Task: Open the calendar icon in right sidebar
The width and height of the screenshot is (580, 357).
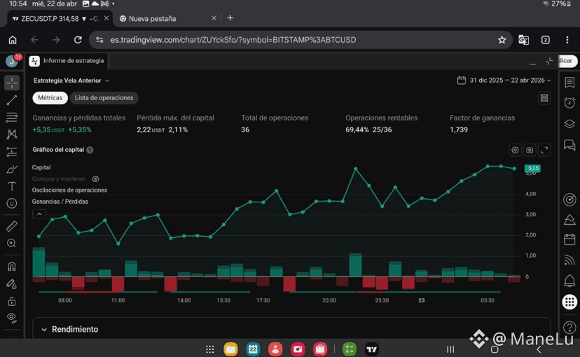Action: (x=569, y=239)
